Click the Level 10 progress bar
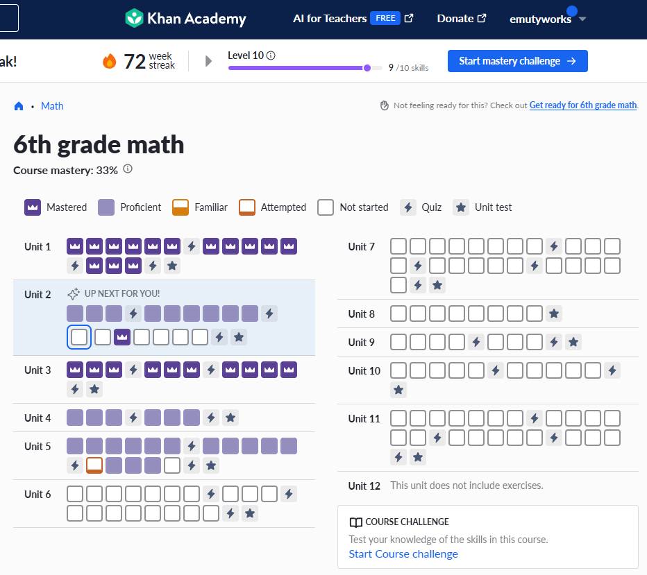The width and height of the screenshot is (647, 575). tap(305, 68)
